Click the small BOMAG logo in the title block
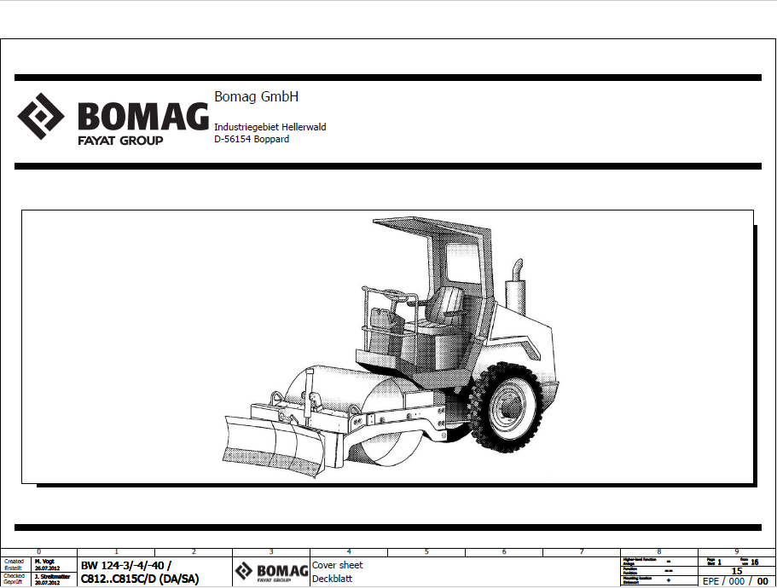This screenshot has height=588, width=777. point(271,572)
